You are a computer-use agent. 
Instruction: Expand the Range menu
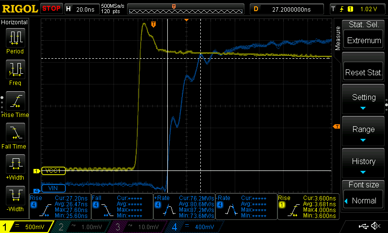(x=363, y=131)
